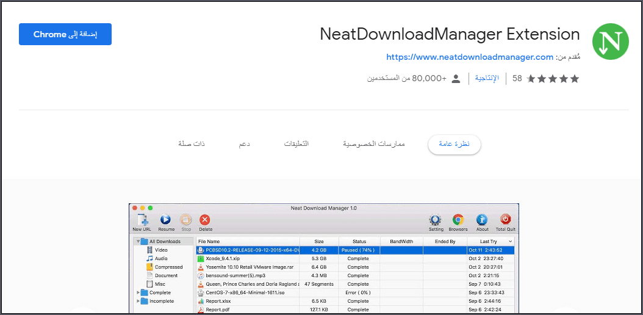Image resolution: width=643 pixels, height=315 pixels.
Task: Click the New URL toolbar icon
Action: pyautogui.click(x=142, y=219)
